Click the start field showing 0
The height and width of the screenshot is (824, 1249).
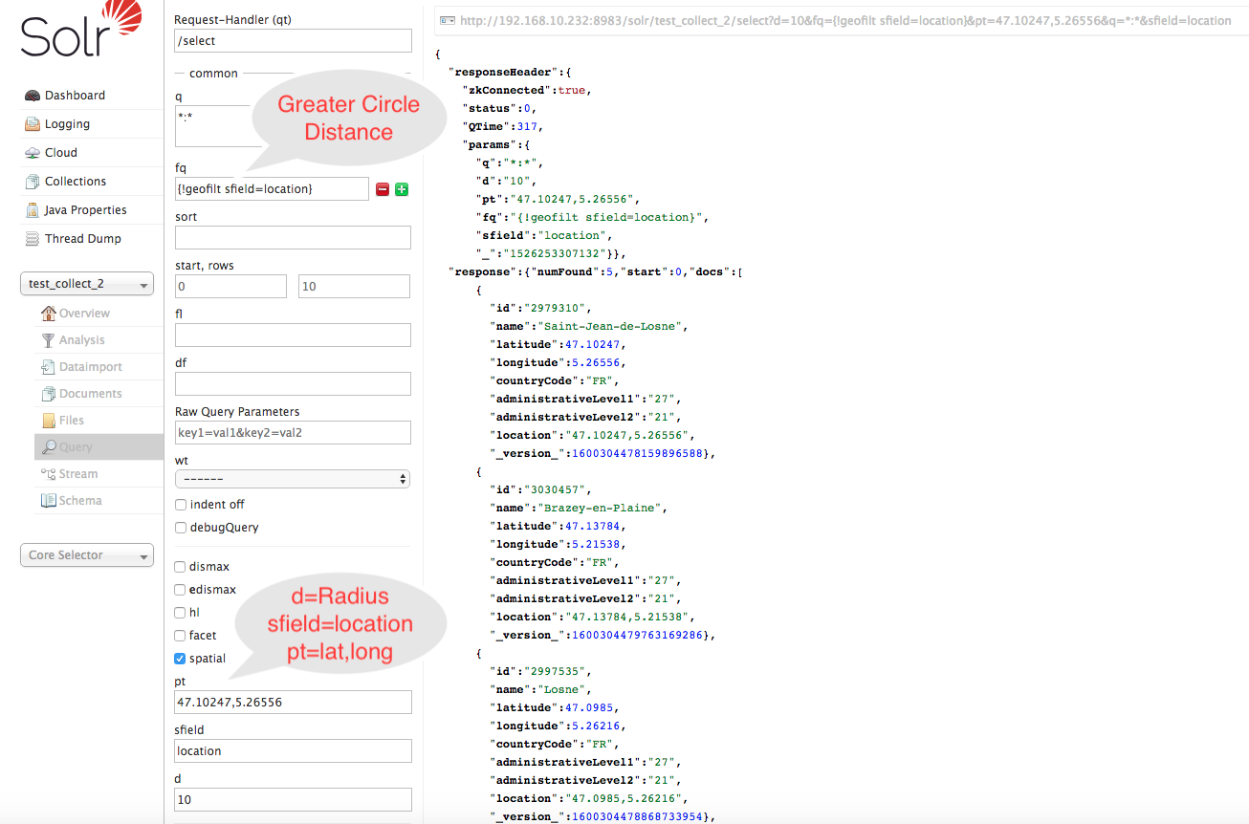230,287
